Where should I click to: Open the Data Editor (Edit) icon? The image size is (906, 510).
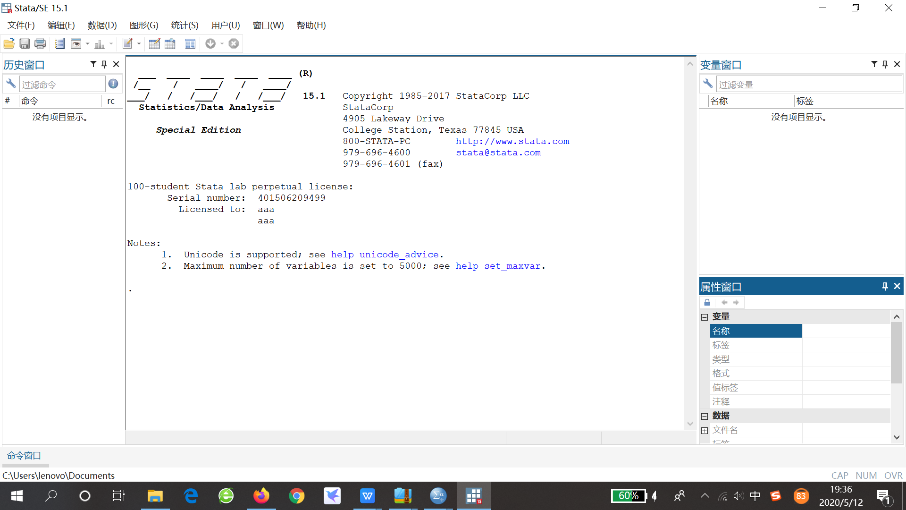(154, 44)
